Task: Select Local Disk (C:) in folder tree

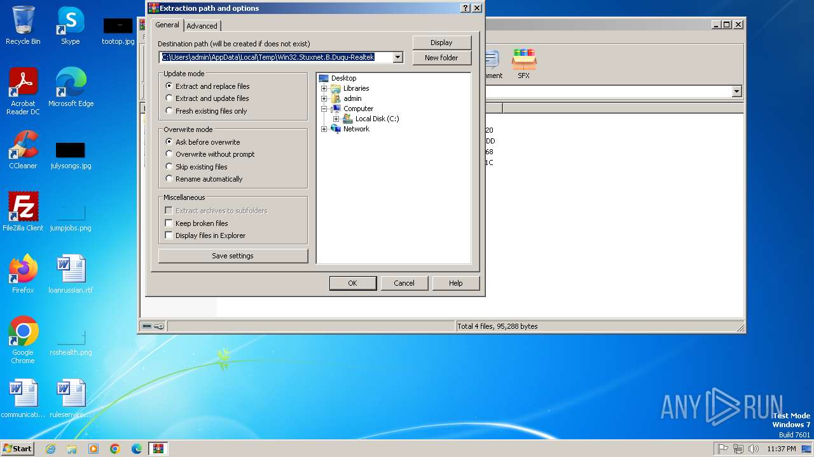Action: [x=377, y=119]
